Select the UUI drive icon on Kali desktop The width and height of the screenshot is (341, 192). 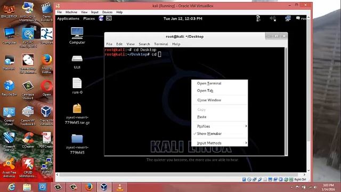pos(77,62)
